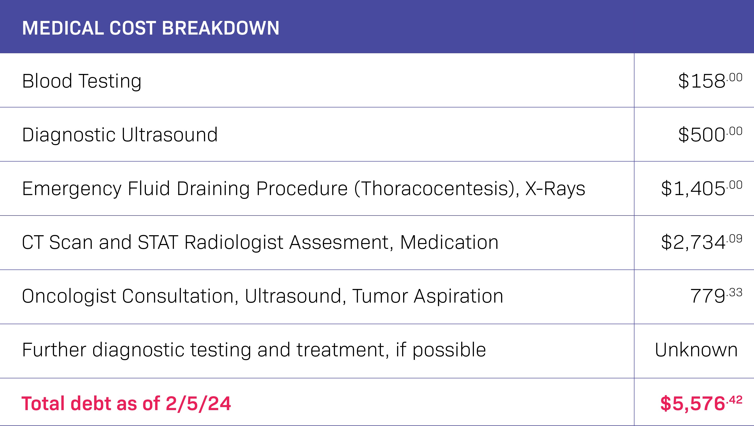
Task: Click the $2,734.09 CT scan cost
Action: (701, 242)
